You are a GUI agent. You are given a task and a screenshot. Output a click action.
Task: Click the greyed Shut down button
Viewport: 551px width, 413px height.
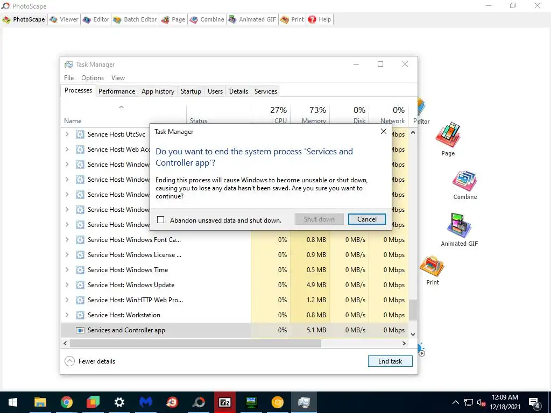pos(319,219)
